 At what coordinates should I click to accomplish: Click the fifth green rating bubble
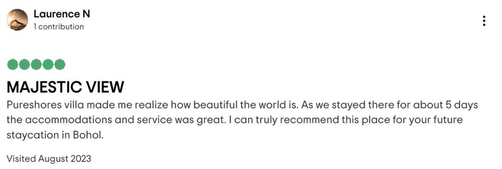click(59, 65)
